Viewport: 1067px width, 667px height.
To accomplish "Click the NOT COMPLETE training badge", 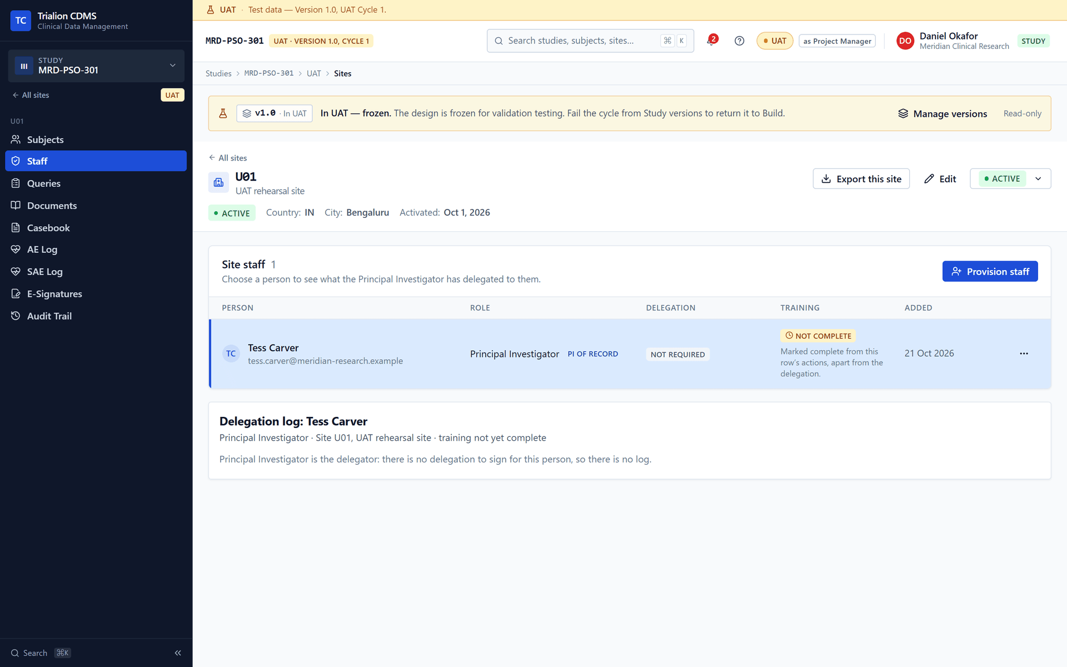I will (817, 336).
